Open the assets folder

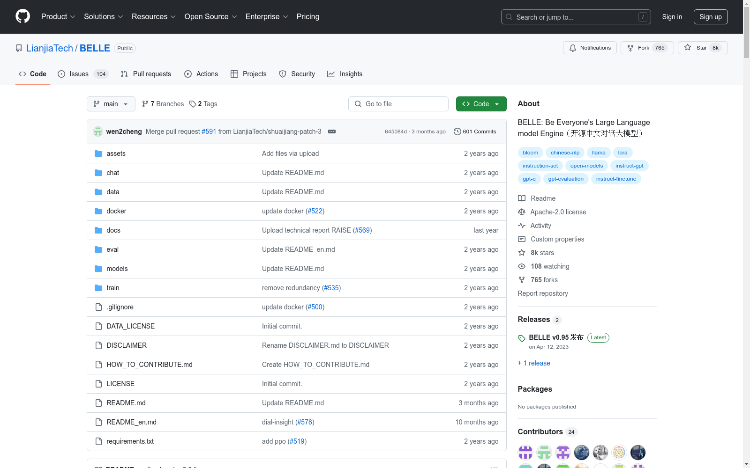(x=116, y=154)
